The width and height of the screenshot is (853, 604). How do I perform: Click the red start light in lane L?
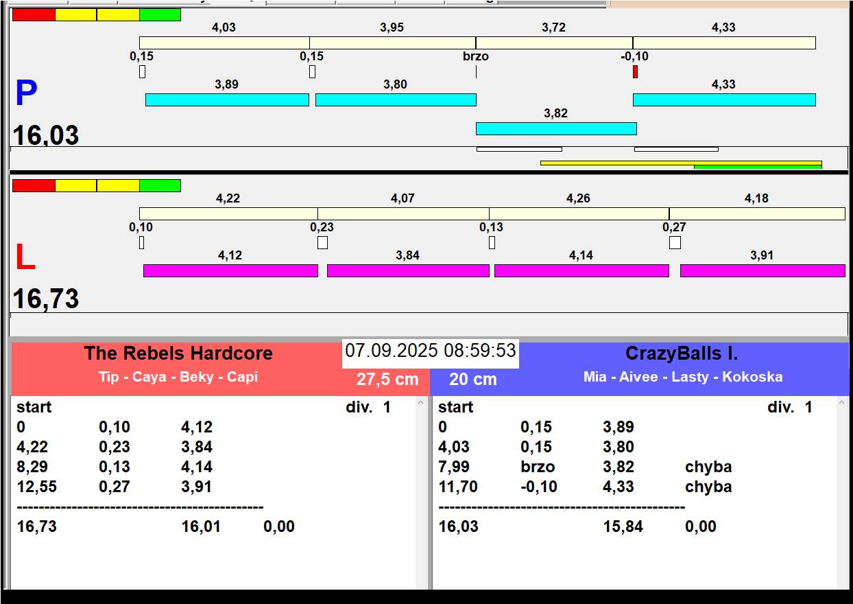34,185
